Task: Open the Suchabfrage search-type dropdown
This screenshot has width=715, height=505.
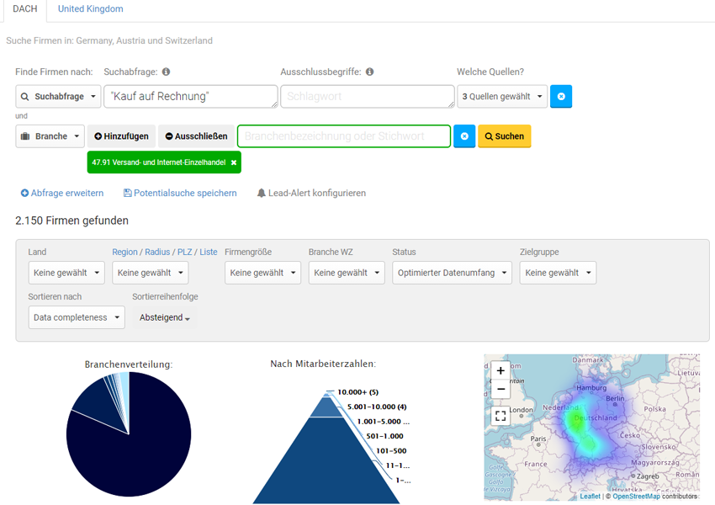Action: click(58, 96)
